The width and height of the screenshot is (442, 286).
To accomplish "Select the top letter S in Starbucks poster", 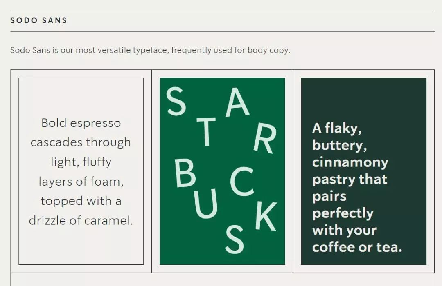I will (176, 102).
